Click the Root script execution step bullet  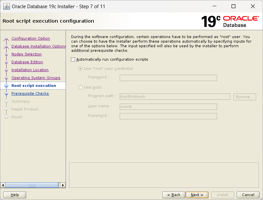(6, 86)
